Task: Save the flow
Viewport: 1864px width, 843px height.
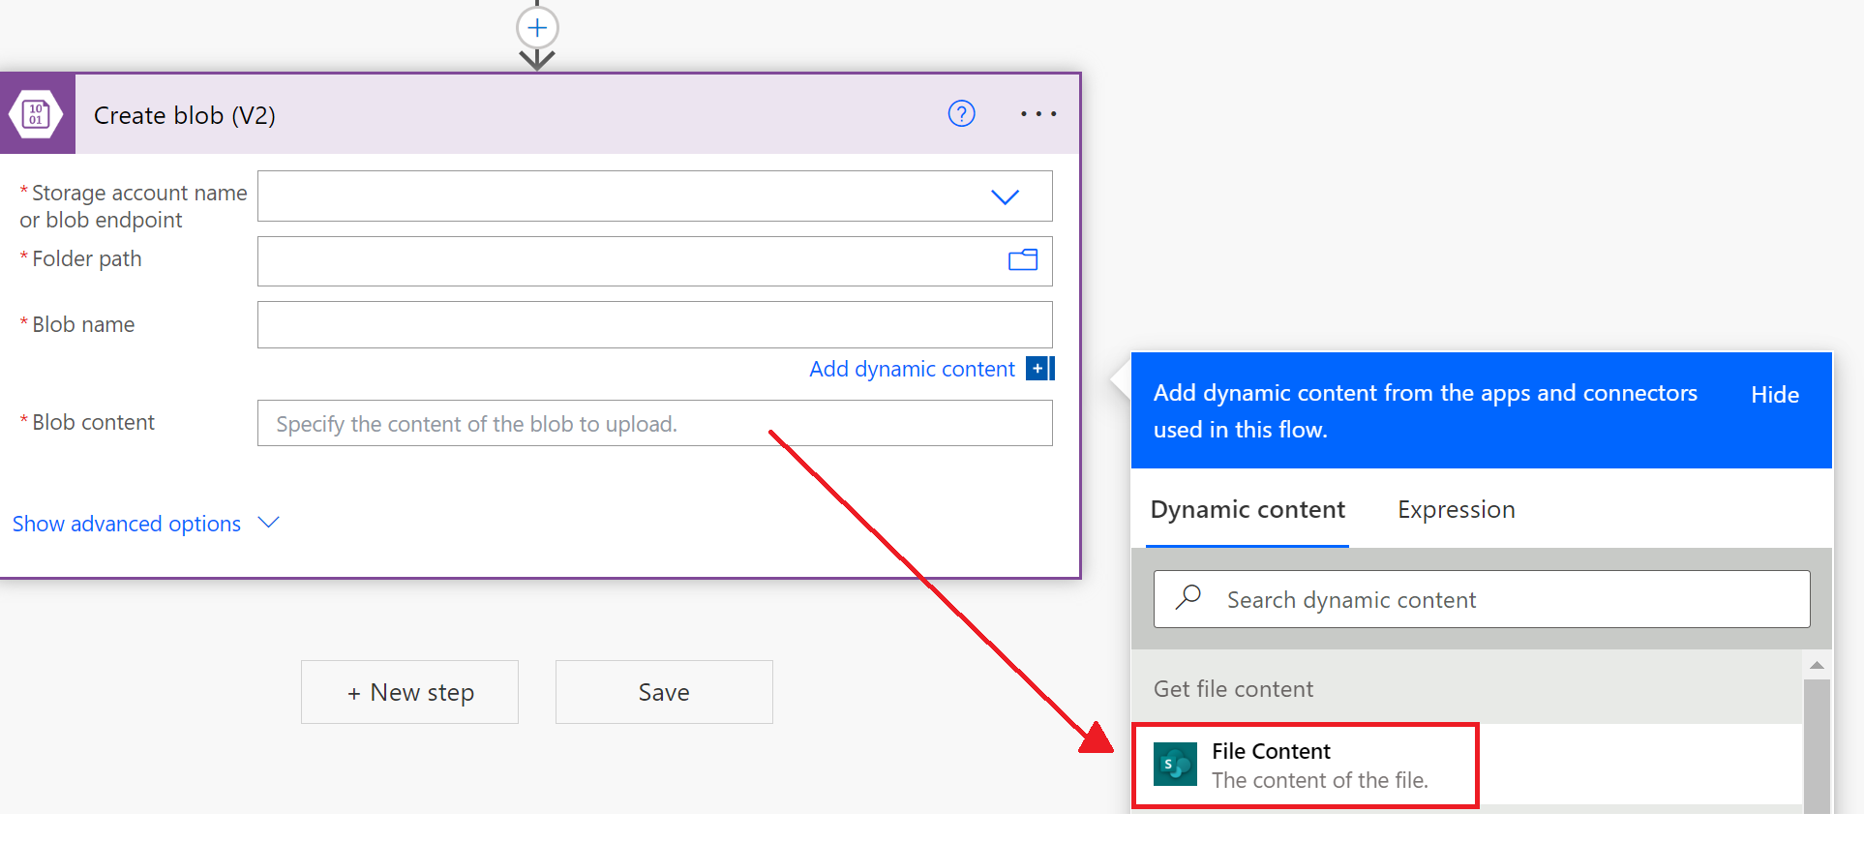Action: tap(664, 692)
